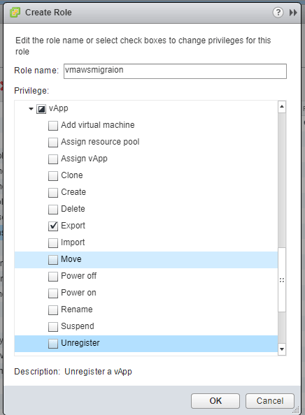The height and width of the screenshot is (415, 305).
Task: Collapse the vApp privilege tree node
Action: point(31,109)
